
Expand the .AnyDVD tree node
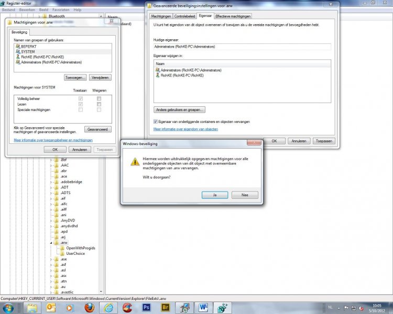pos(51,220)
